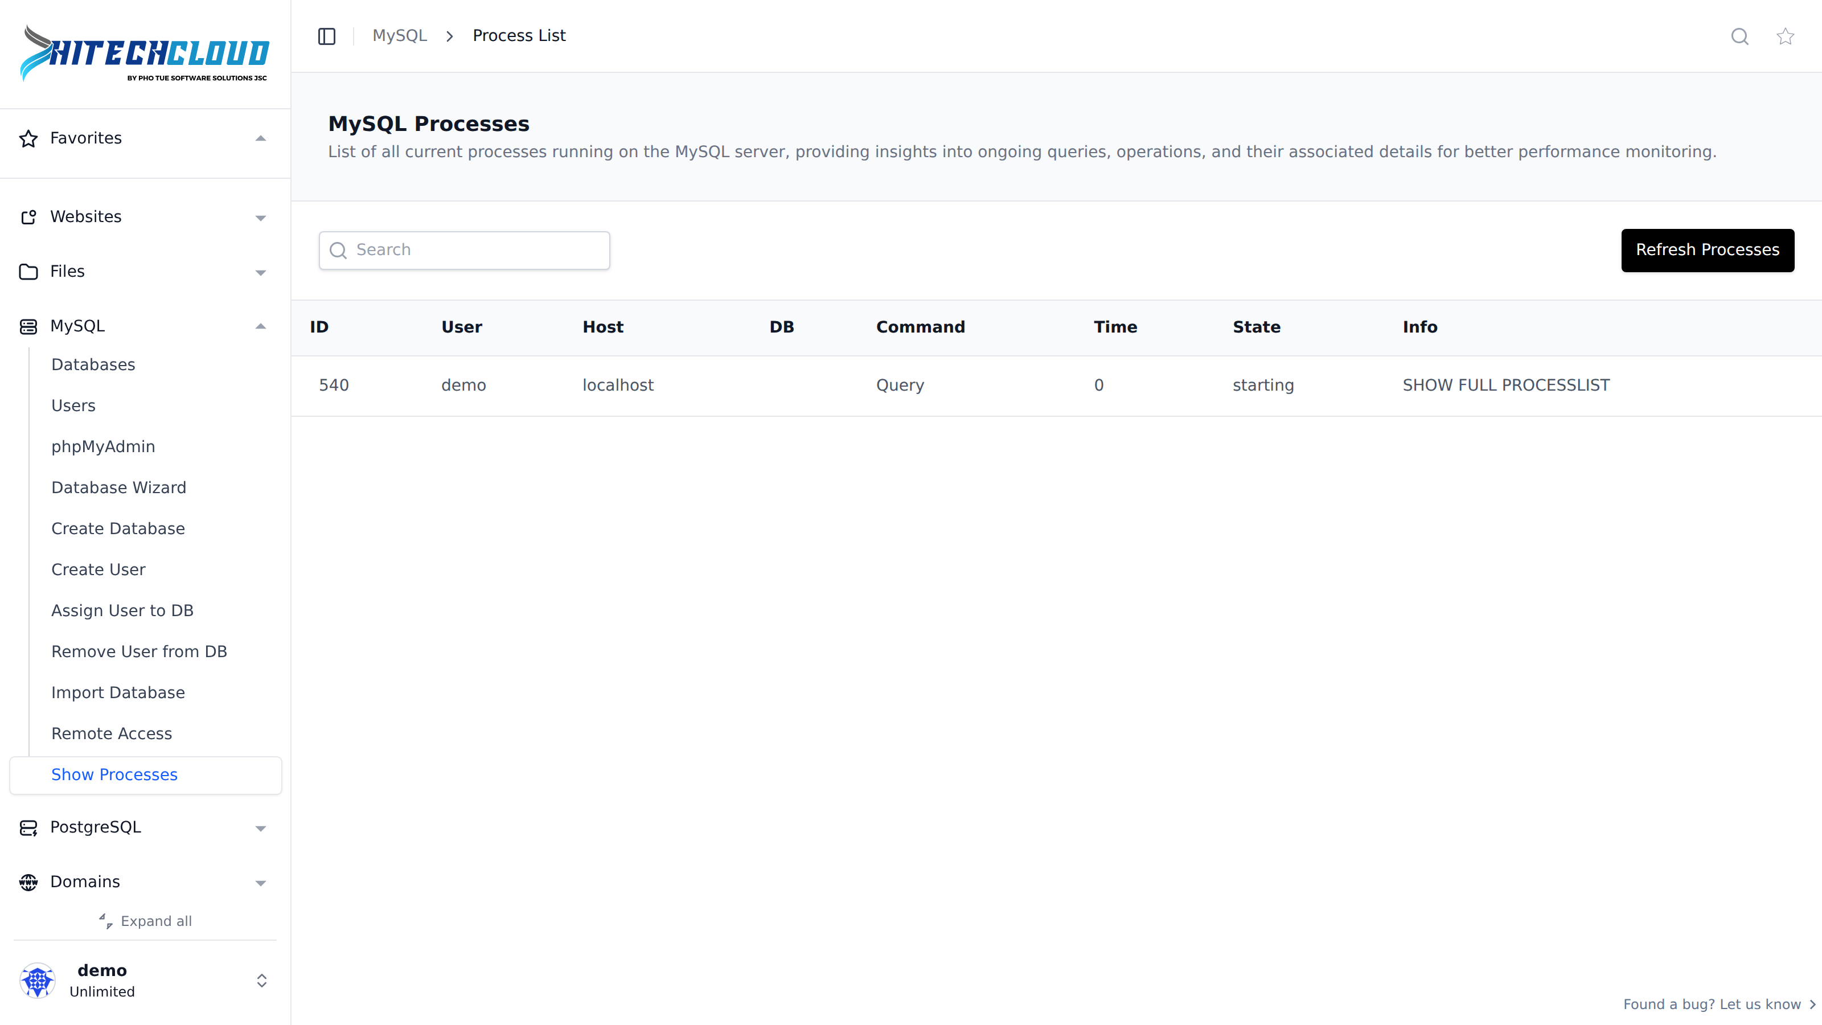
Task: Click the Expand all arrows icon
Action: [x=105, y=921]
